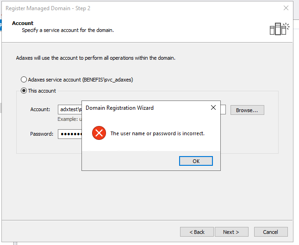This screenshot has height=245, width=299.
Task: Click the Password input field
Action: 70,134
